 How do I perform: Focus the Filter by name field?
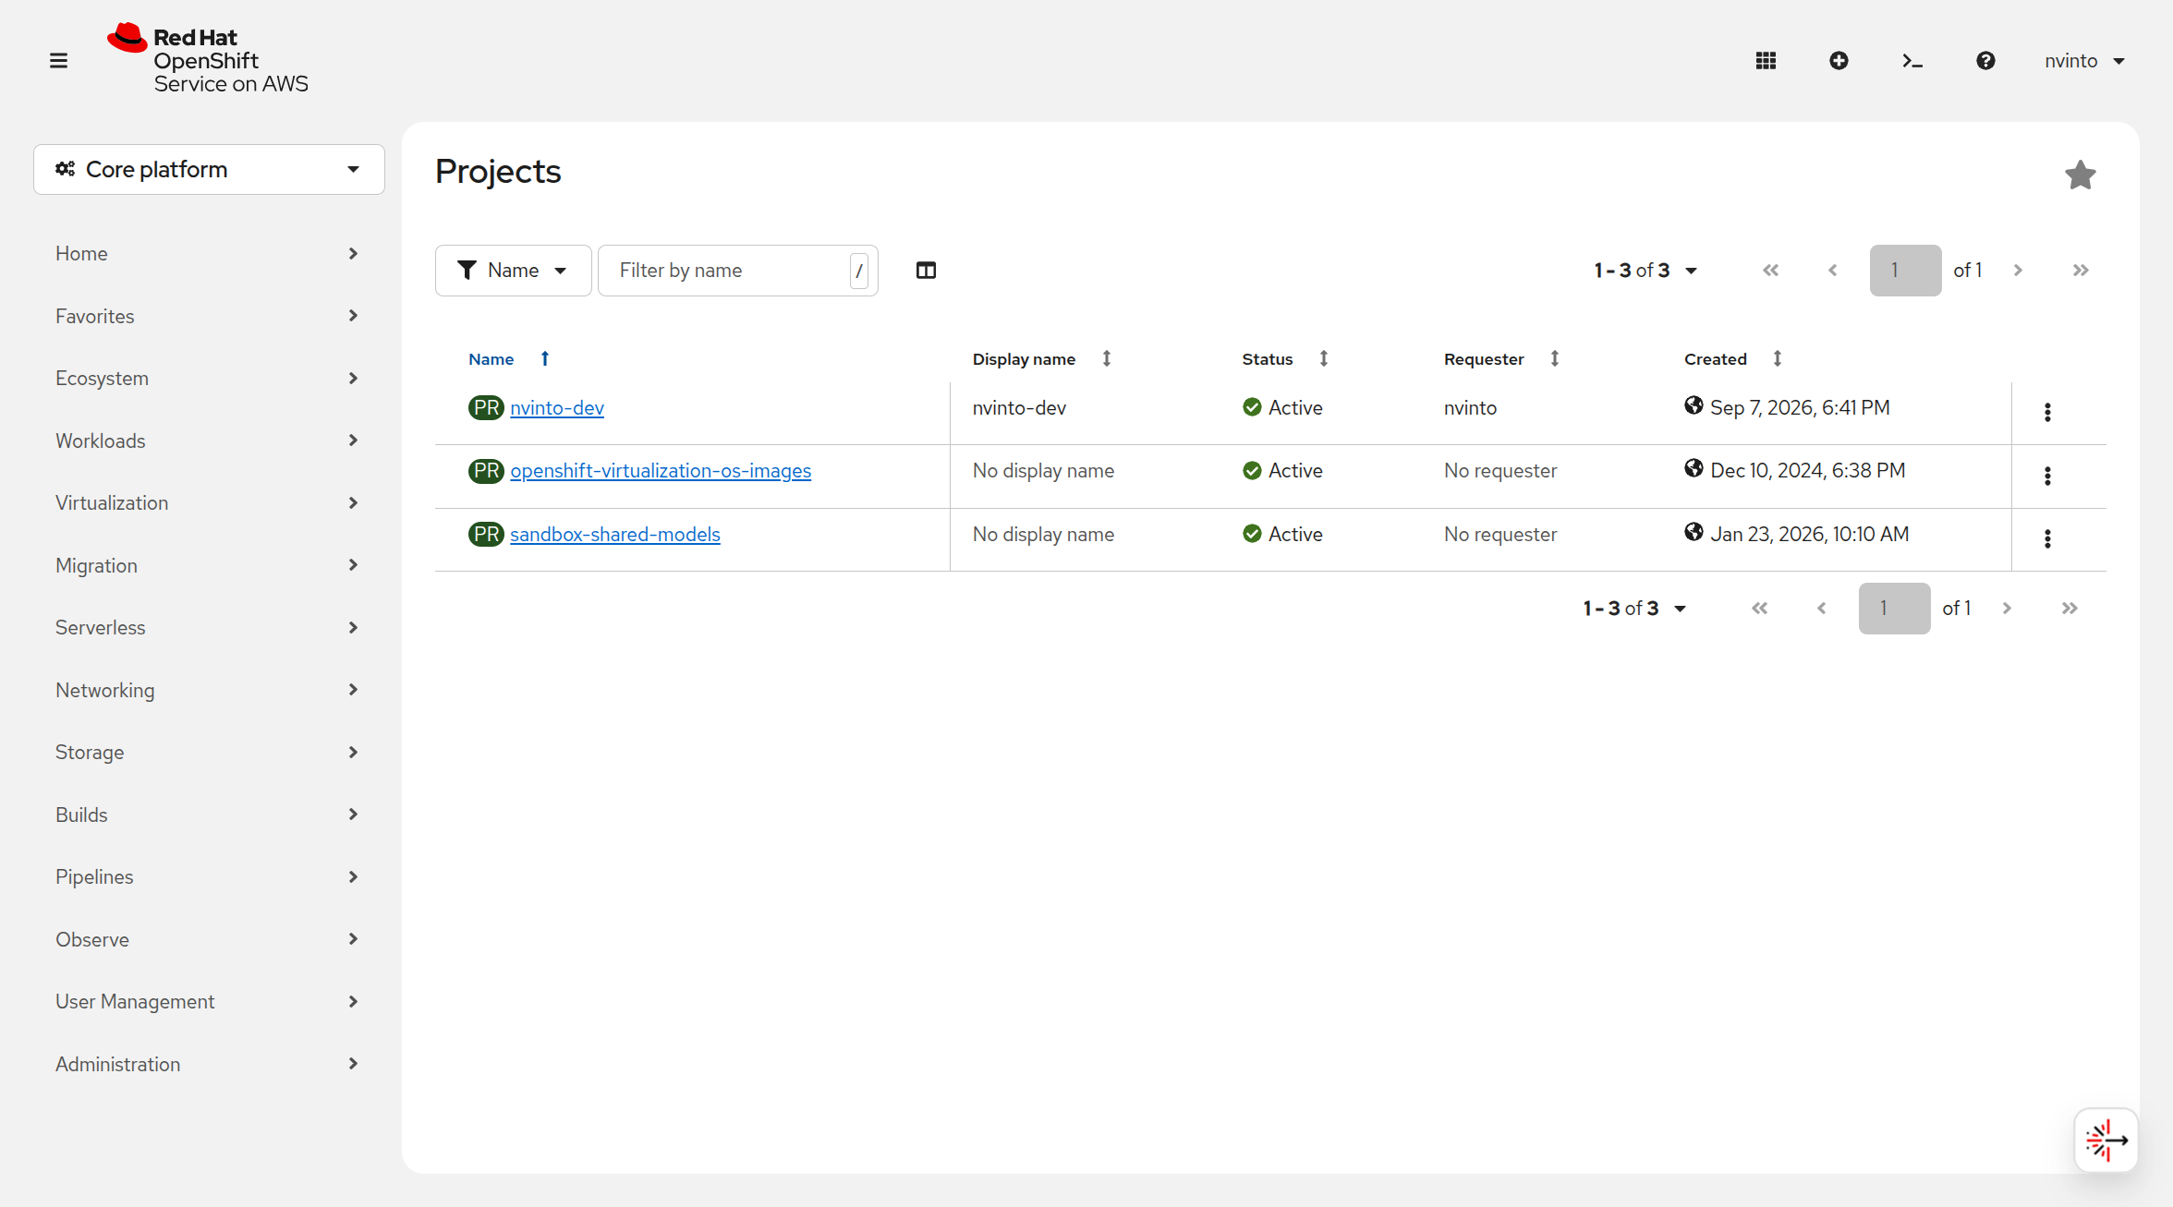pyautogui.click(x=737, y=271)
